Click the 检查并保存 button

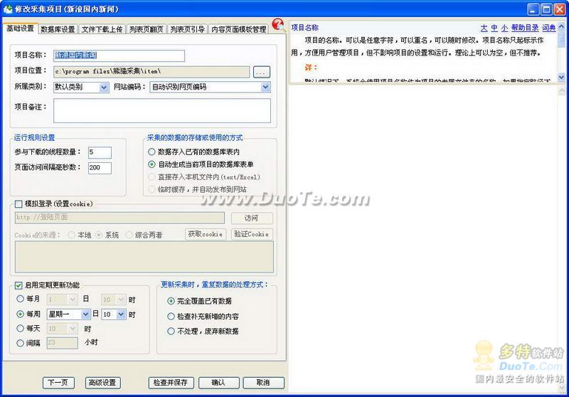coord(170,383)
